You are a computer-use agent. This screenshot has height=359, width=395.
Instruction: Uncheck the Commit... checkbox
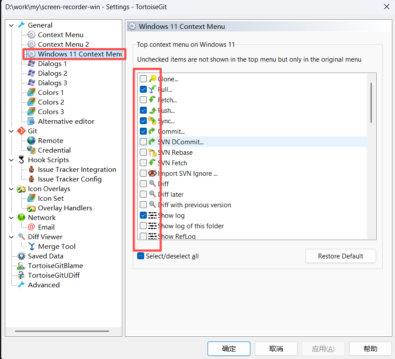pyautogui.click(x=143, y=131)
